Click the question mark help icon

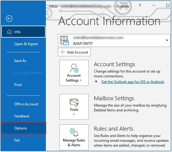coord(140,5)
